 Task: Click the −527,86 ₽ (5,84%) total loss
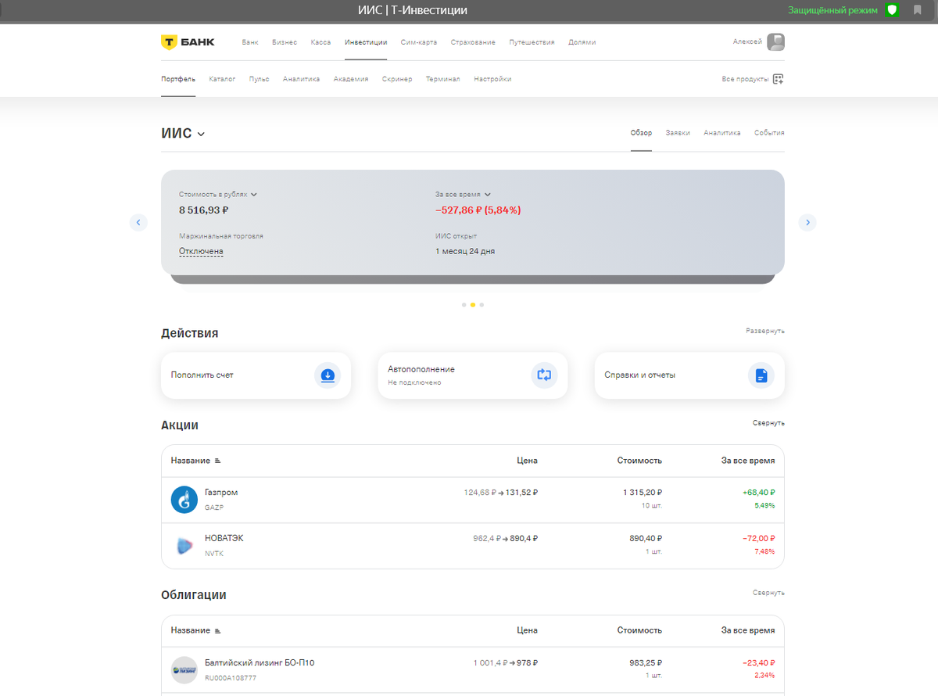coord(478,210)
